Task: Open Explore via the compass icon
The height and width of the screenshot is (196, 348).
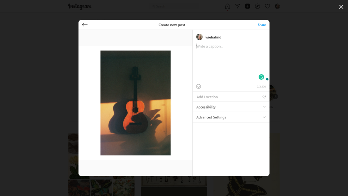Action: tap(257, 6)
